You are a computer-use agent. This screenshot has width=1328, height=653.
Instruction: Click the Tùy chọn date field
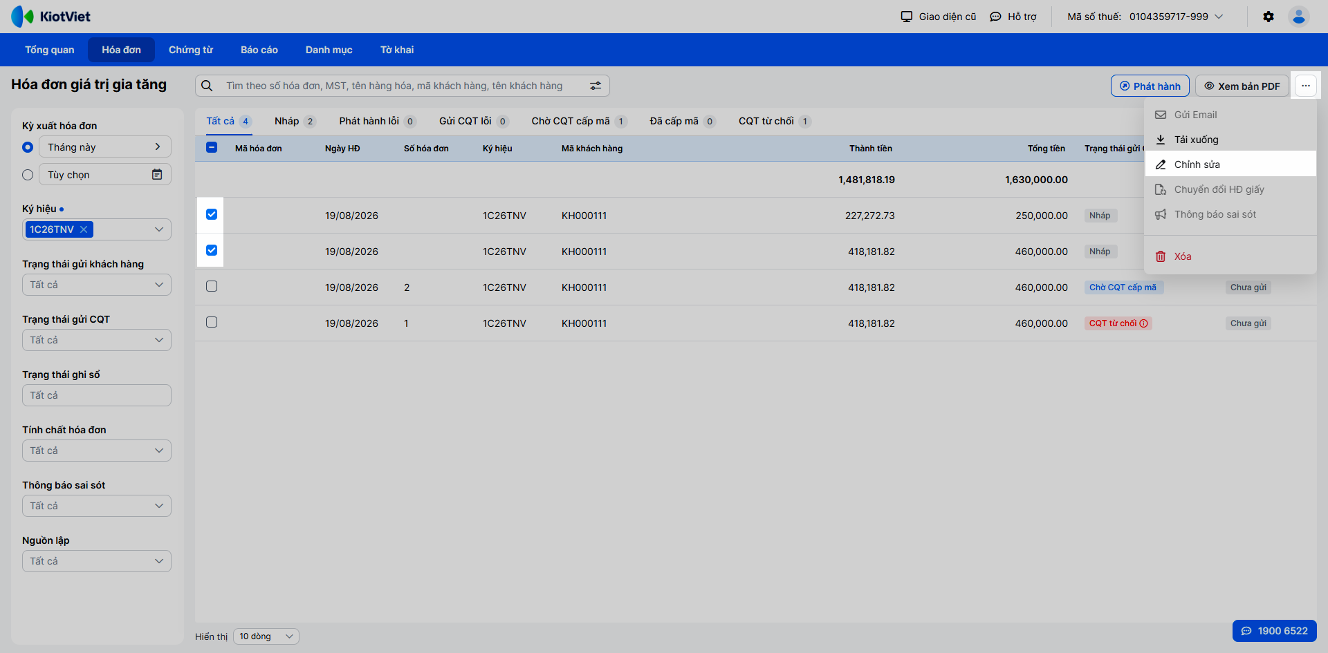coord(105,174)
